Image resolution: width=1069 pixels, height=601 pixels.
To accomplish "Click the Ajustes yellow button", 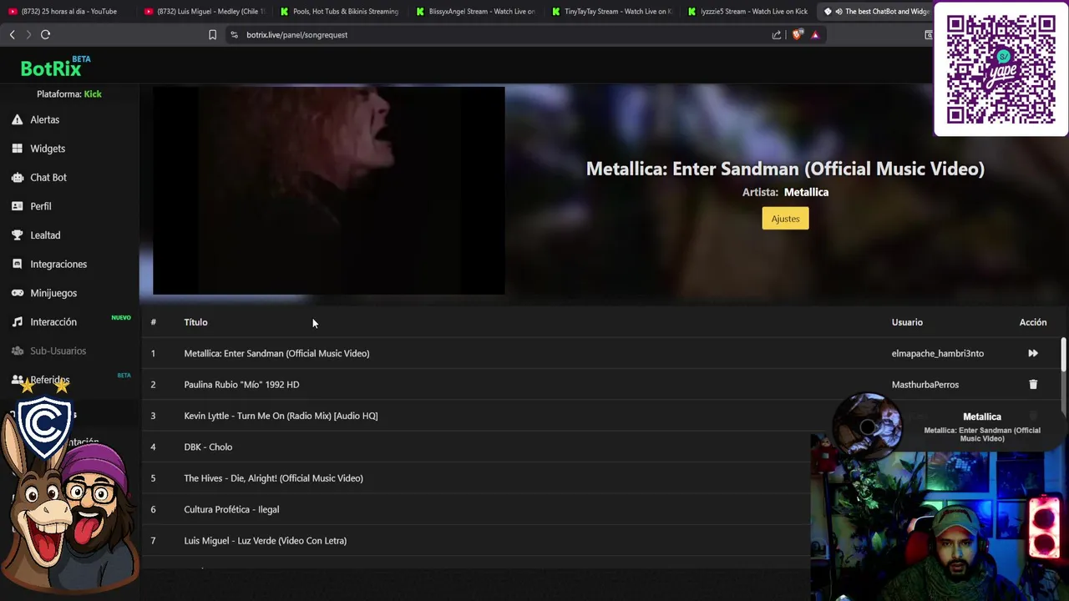I will [785, 219].
